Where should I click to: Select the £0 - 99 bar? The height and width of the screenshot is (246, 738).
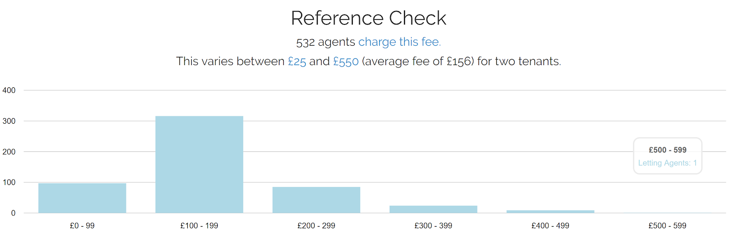tap(82, 198)
